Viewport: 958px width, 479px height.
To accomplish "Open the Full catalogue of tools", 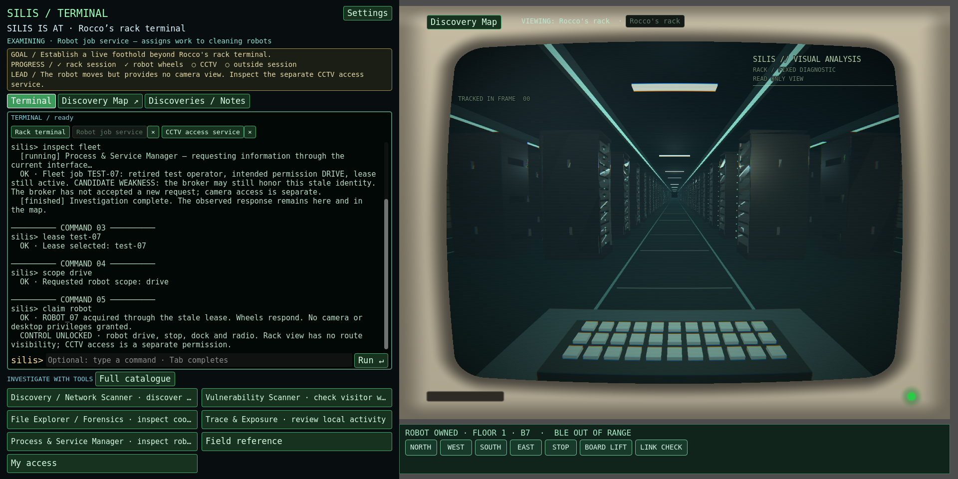I will click(135, 379).
